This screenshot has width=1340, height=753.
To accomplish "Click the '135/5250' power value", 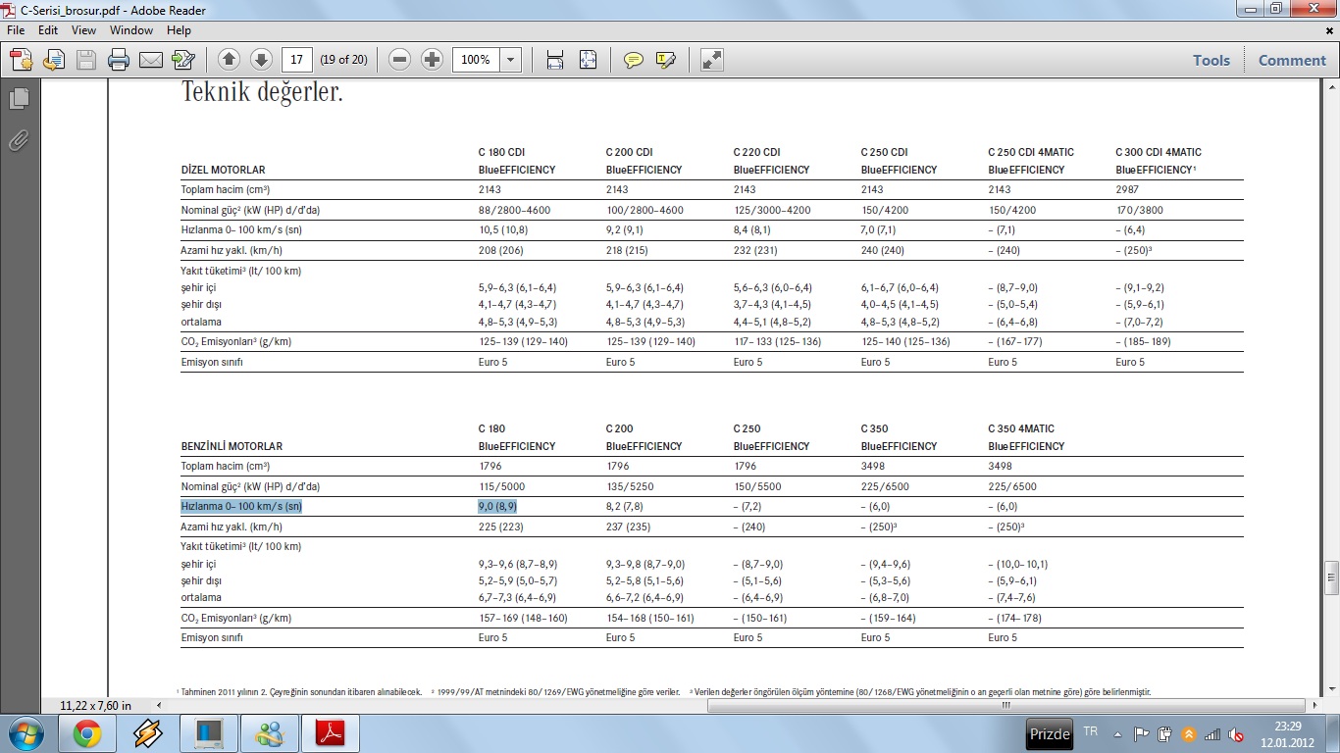I will (x=629, y=486).
